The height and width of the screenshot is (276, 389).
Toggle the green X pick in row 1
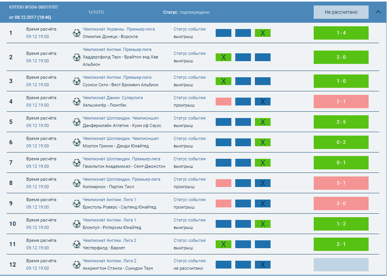pos(262,33)
